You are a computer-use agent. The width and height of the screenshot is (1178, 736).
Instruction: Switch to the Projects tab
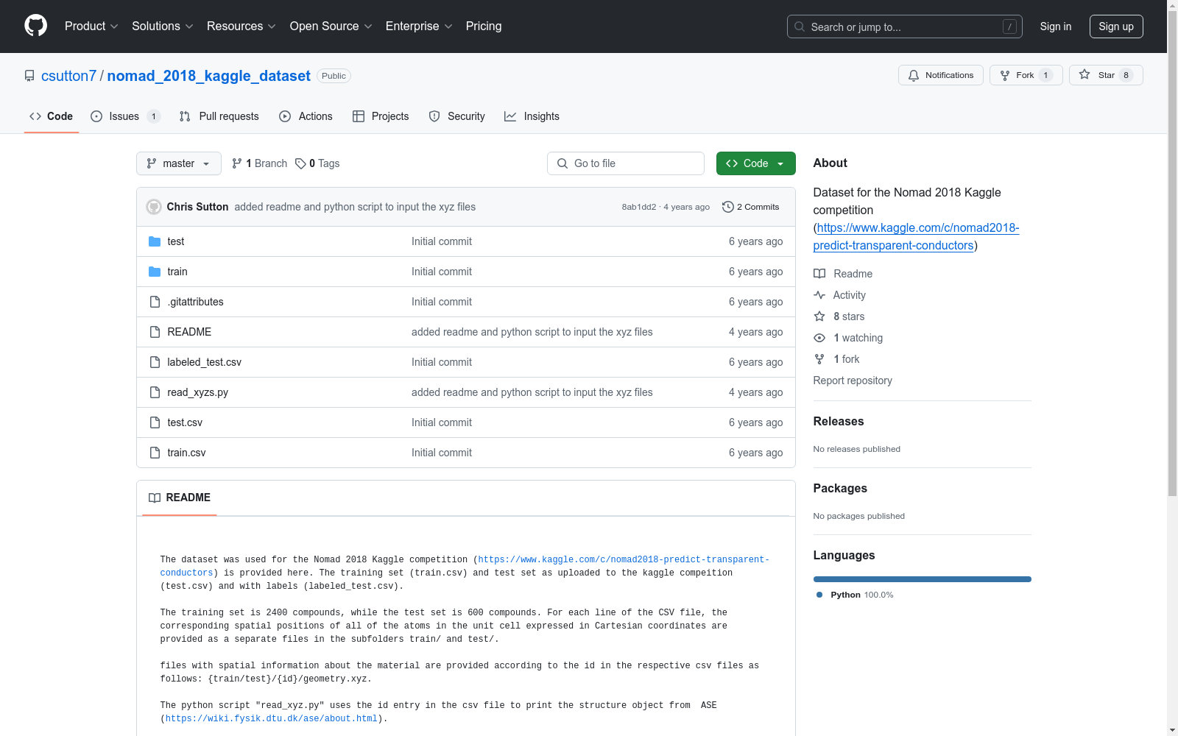click(381, 116)
